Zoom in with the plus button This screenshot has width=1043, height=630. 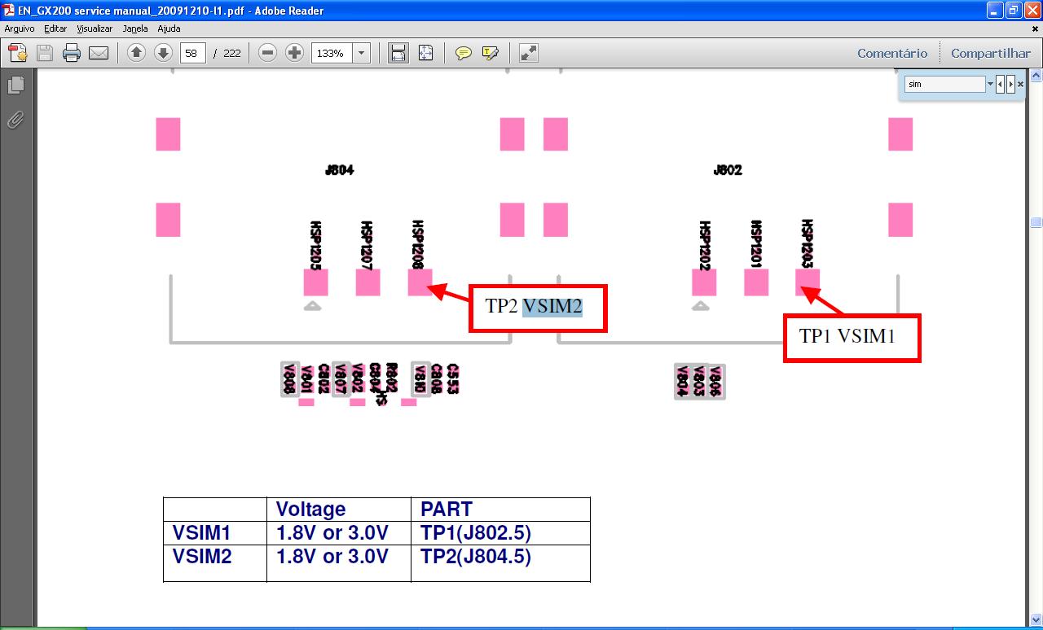(294, 53)
